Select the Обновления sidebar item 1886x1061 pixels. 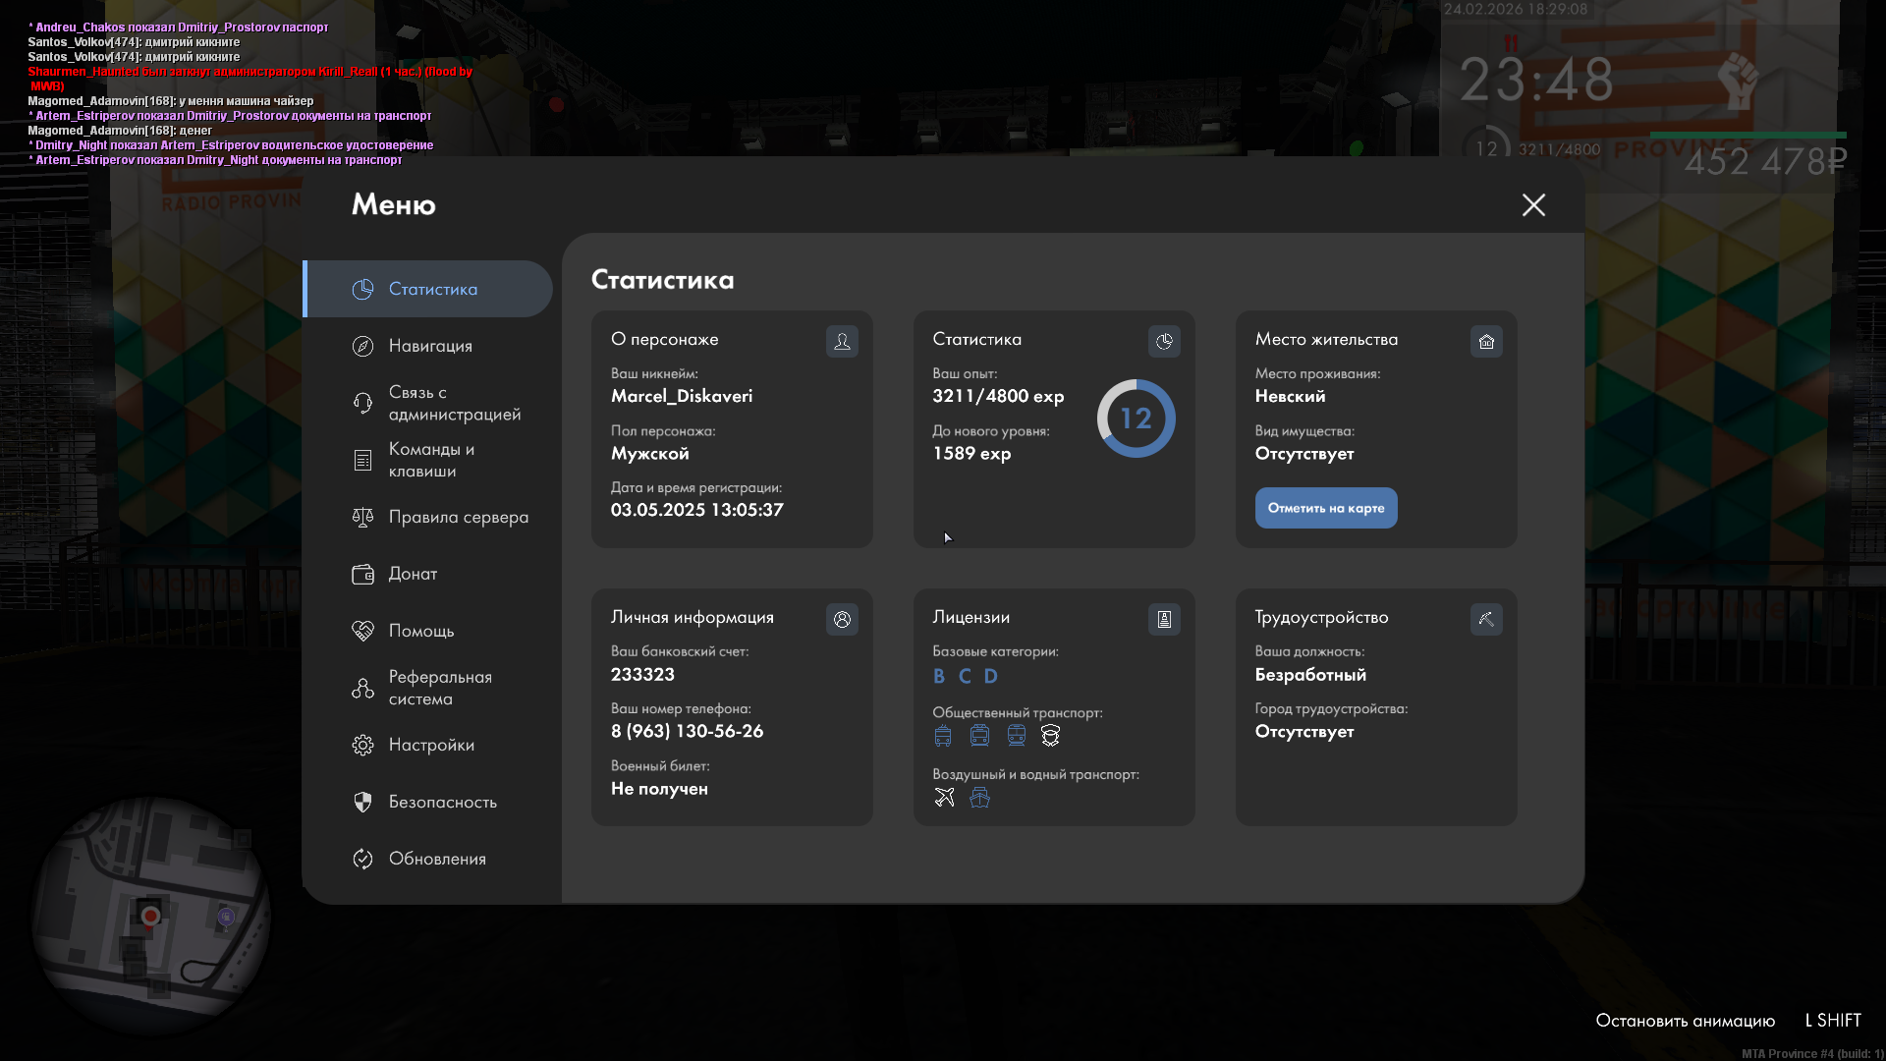[437, 859]
